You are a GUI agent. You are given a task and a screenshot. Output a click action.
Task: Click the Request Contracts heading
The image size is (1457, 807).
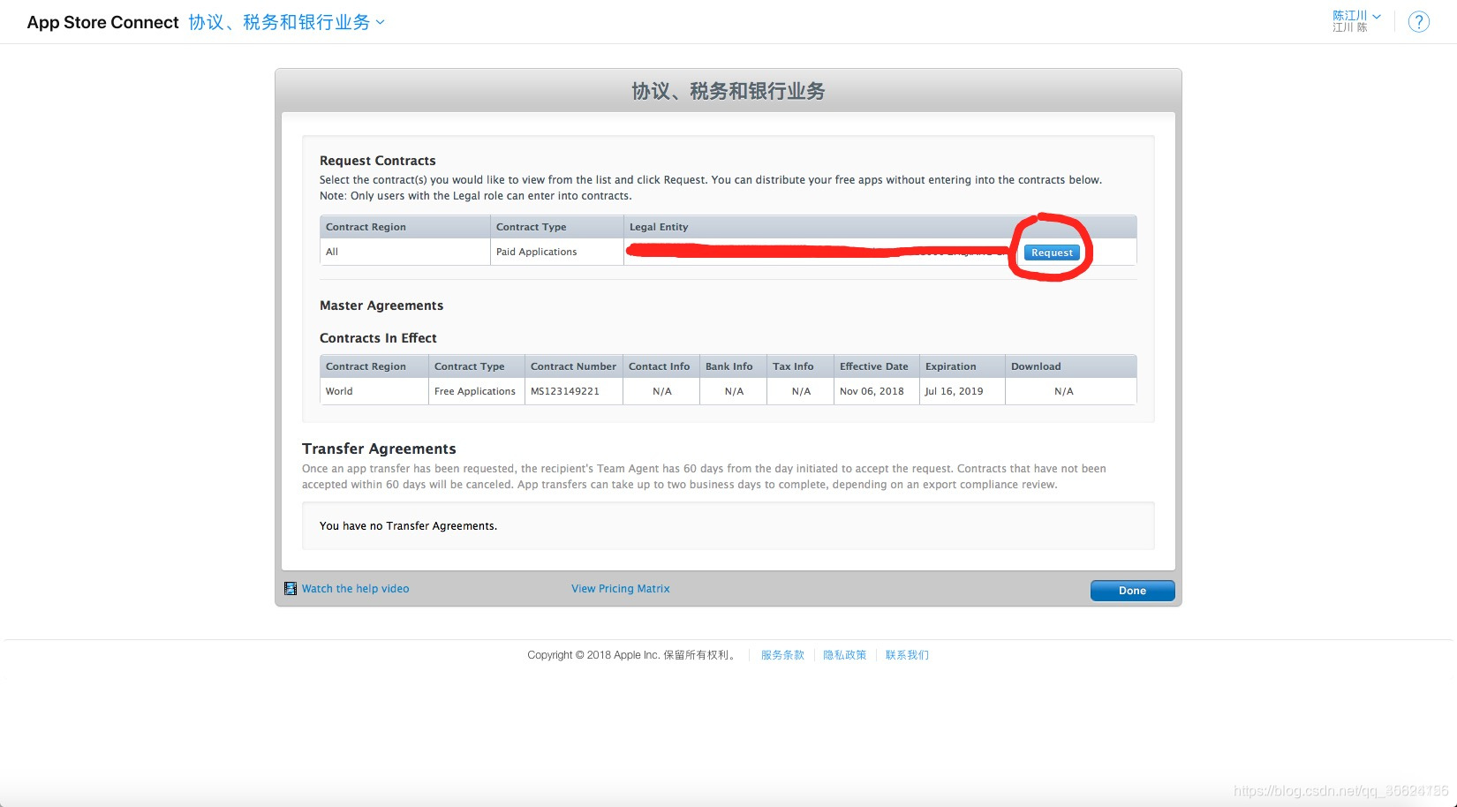[378, 161]
